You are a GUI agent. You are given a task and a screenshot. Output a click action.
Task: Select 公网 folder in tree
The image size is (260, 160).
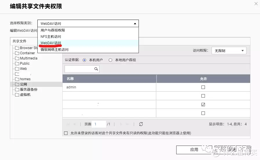coord(23,84)
